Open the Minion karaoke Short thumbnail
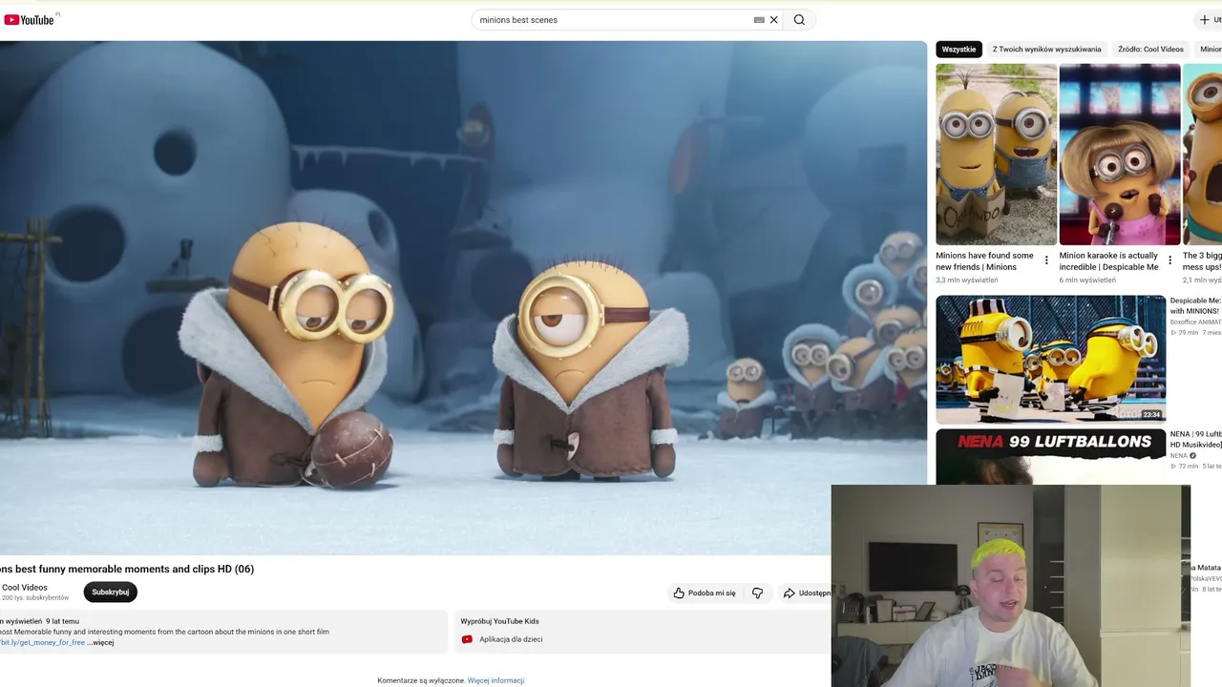 (1120, 155)
